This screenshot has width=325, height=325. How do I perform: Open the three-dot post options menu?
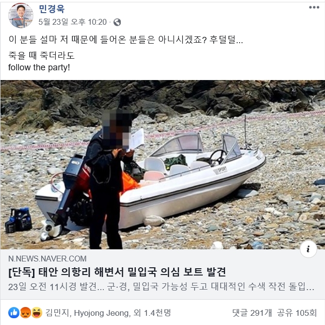pos(314,7)
